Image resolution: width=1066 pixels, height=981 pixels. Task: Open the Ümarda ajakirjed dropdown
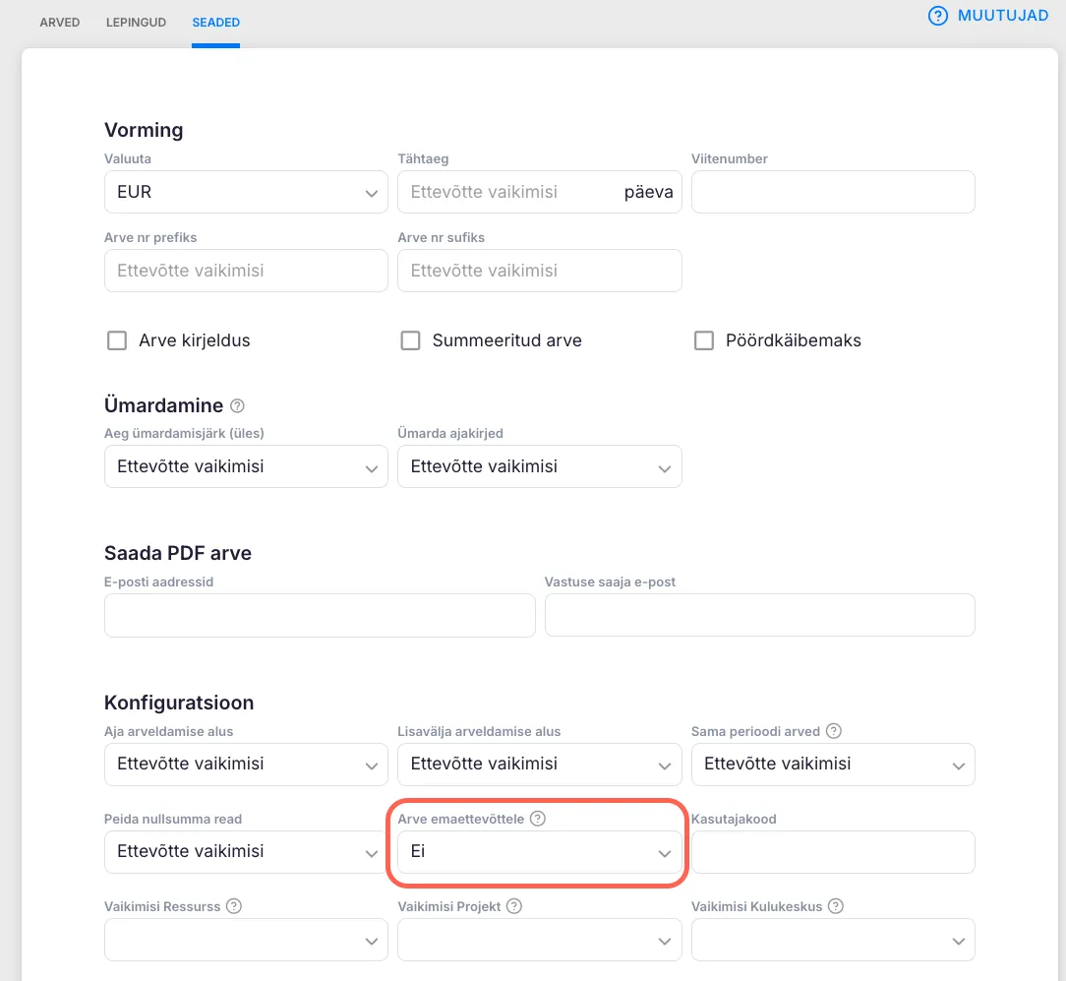pyautogui.click(x=539, y=466)
